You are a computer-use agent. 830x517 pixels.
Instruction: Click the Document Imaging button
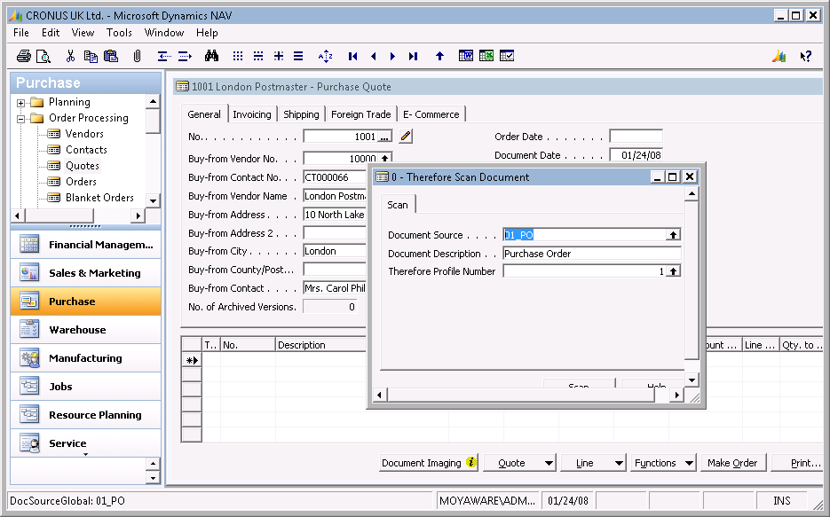pos(429,463)
